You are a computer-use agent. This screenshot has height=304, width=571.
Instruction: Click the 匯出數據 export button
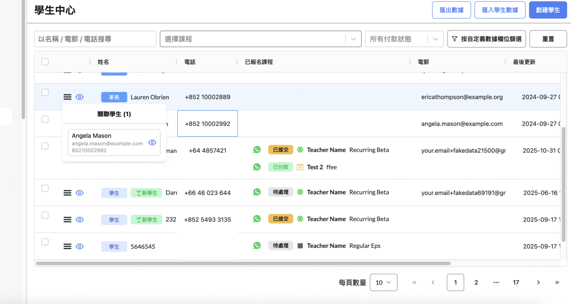[451, 10]
